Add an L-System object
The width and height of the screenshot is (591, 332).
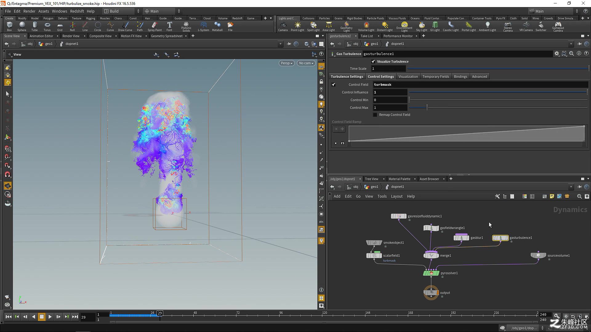click(x=203, y=26)
